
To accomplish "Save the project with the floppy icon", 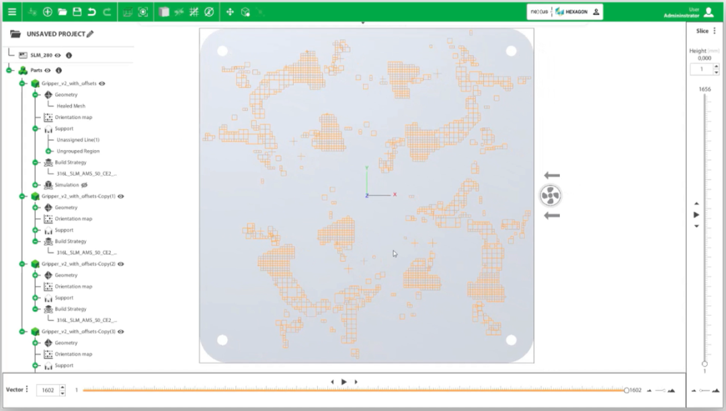I will pyautogui.click(x=77, y=12).
